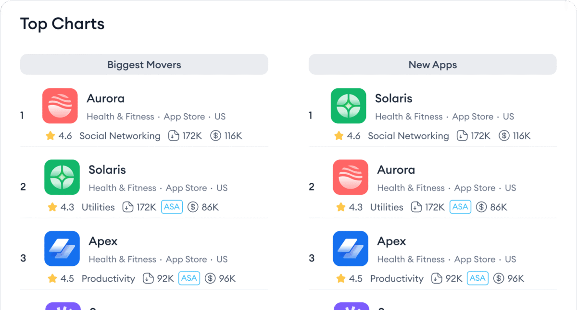The image size is (577, 310).
Task: Click Apex app icon in Biggest Movers
Action: point(62,249)
